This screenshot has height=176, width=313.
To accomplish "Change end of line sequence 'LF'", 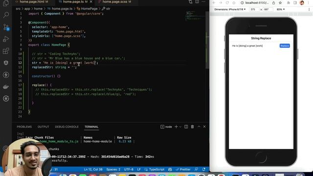I will 139,170.
